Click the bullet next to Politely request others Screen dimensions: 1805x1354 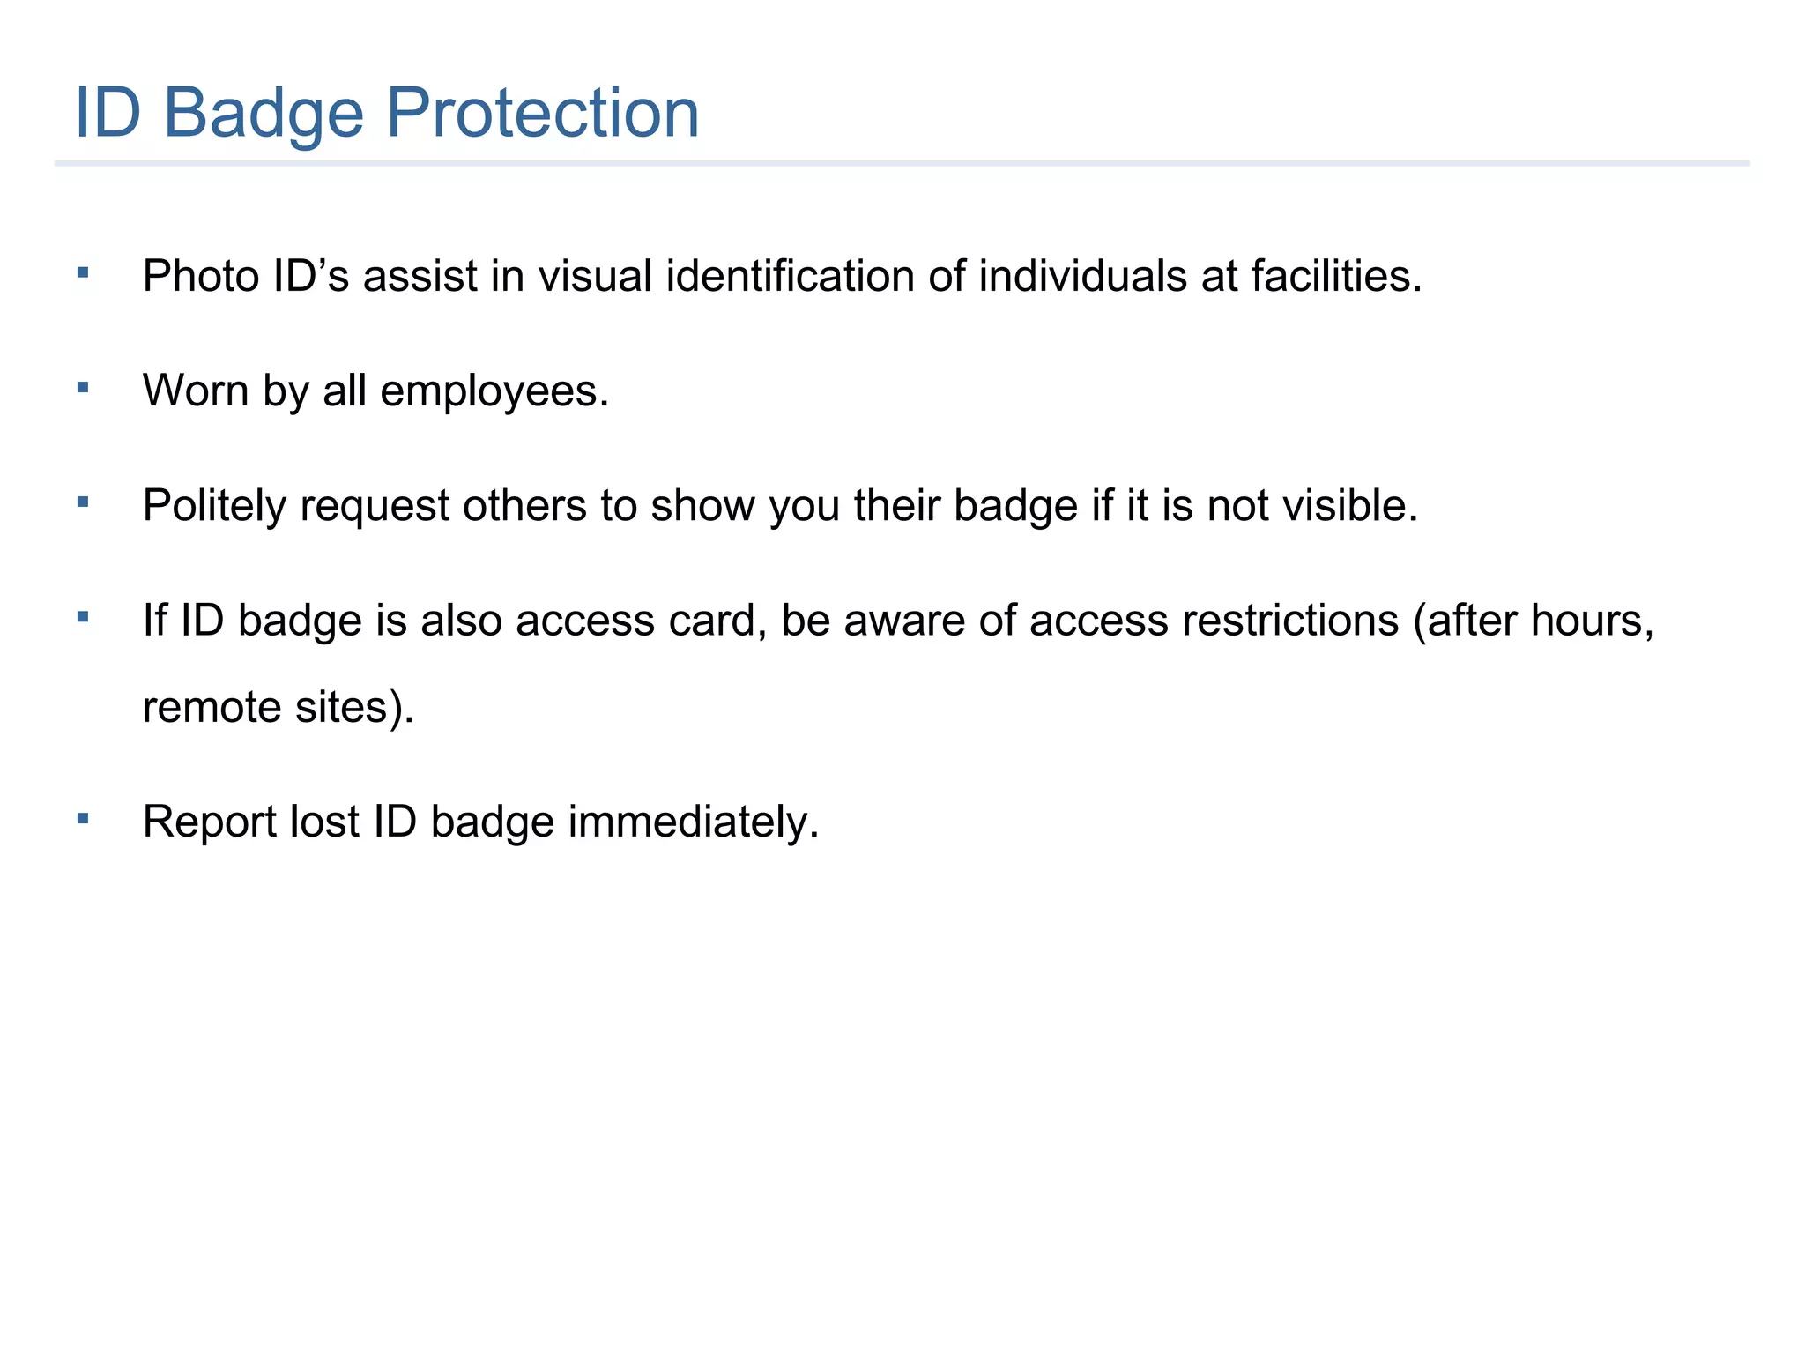tap(83, 502)
